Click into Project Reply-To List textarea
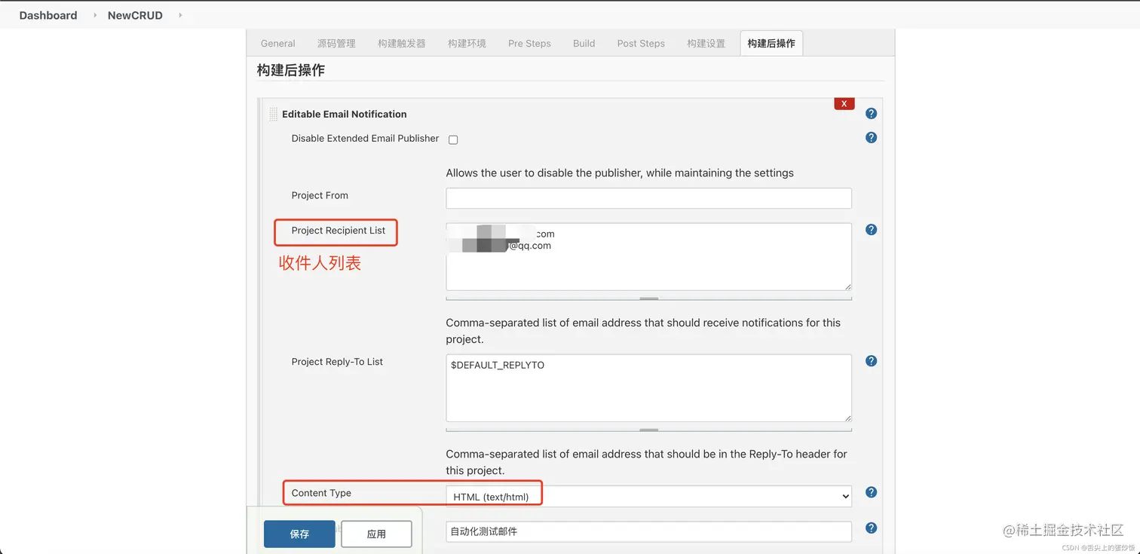The height and width of the screenshot is (554, 1140). (648, 388)
